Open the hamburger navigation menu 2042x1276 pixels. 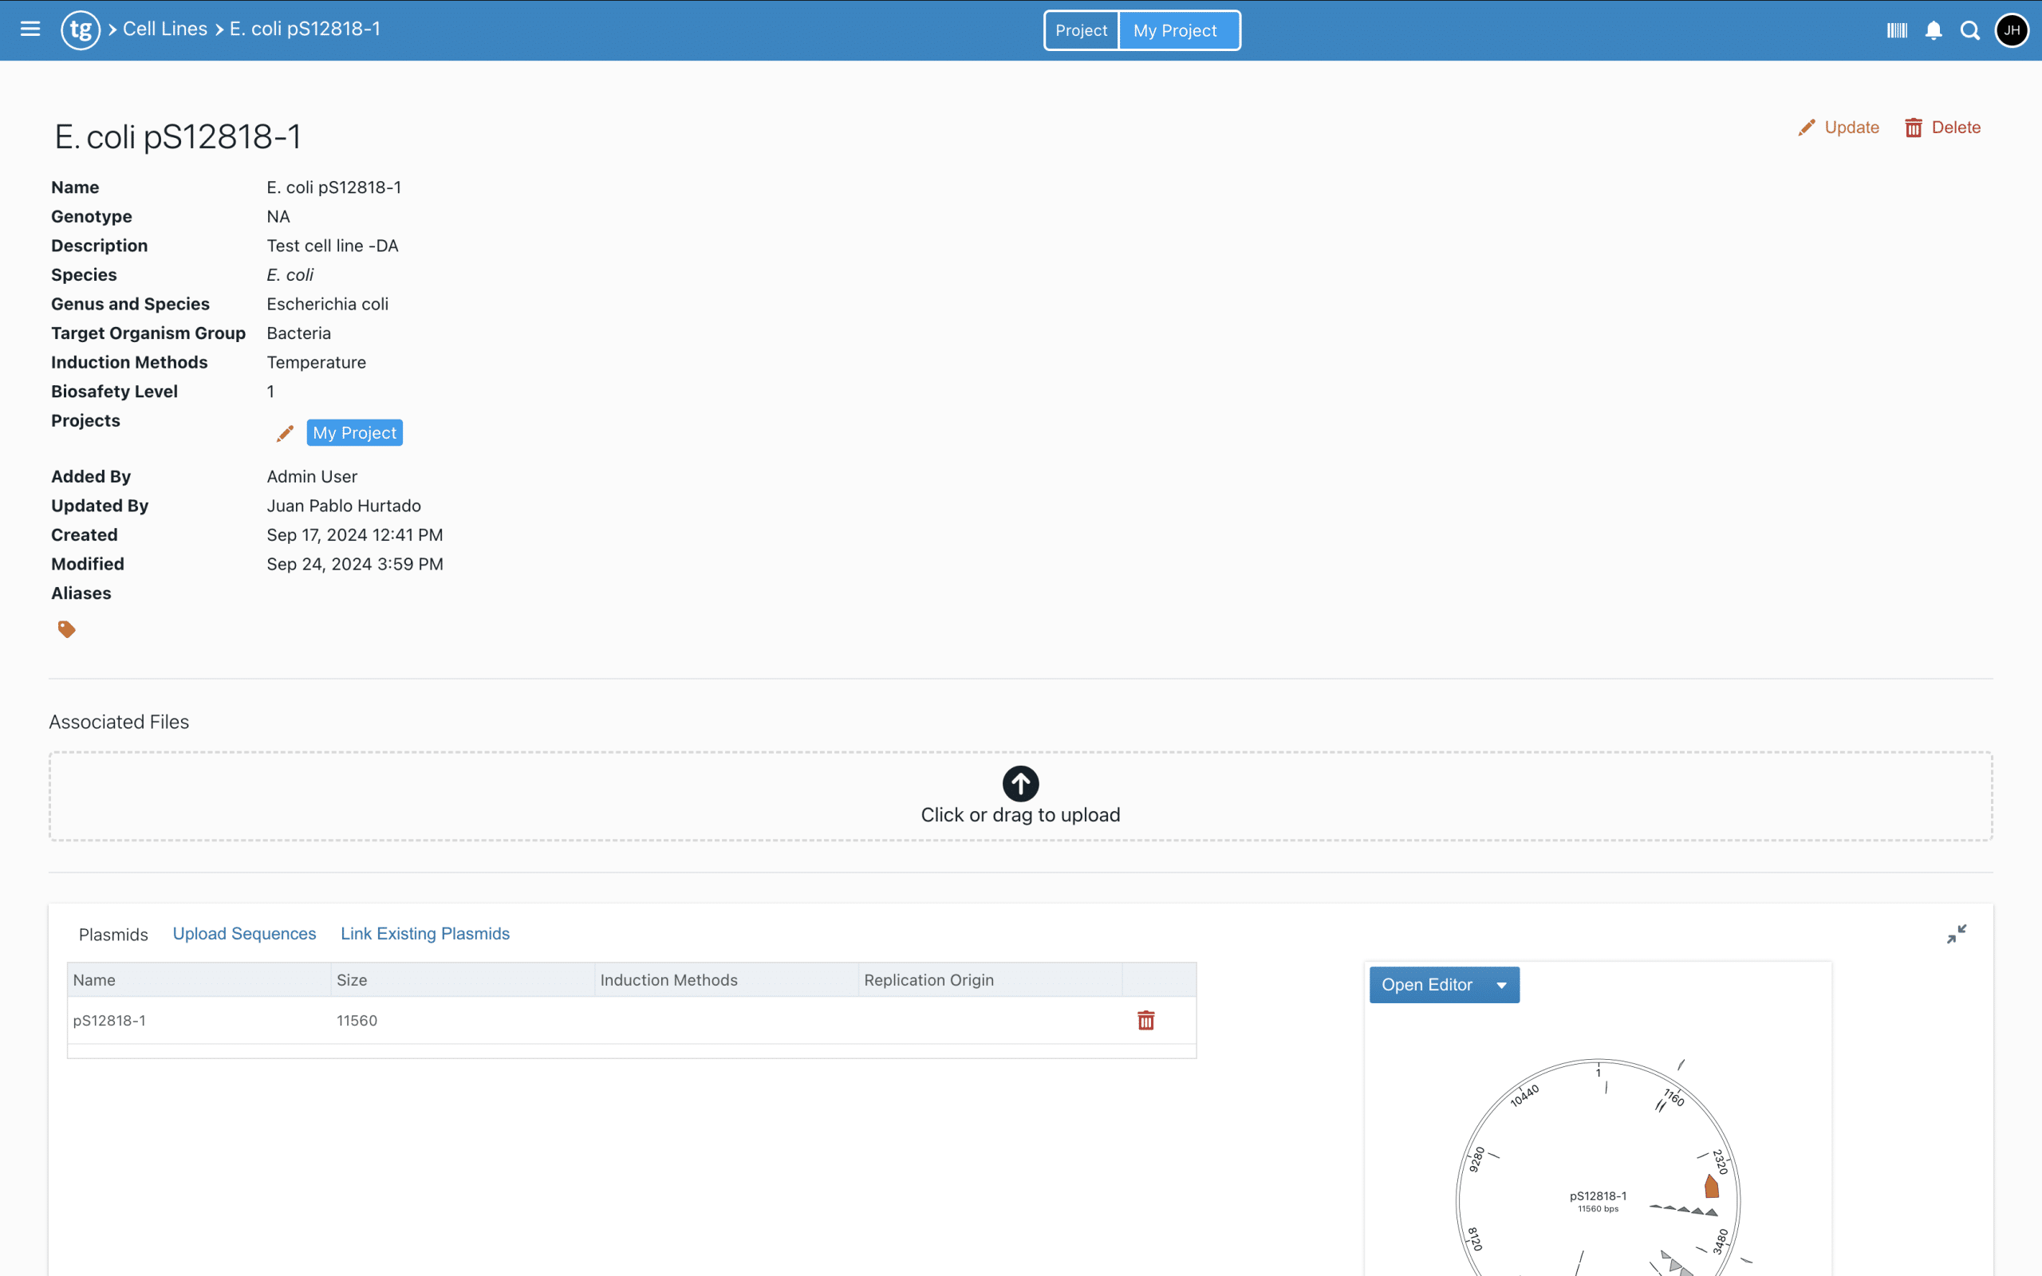click(x=30, y=30)
